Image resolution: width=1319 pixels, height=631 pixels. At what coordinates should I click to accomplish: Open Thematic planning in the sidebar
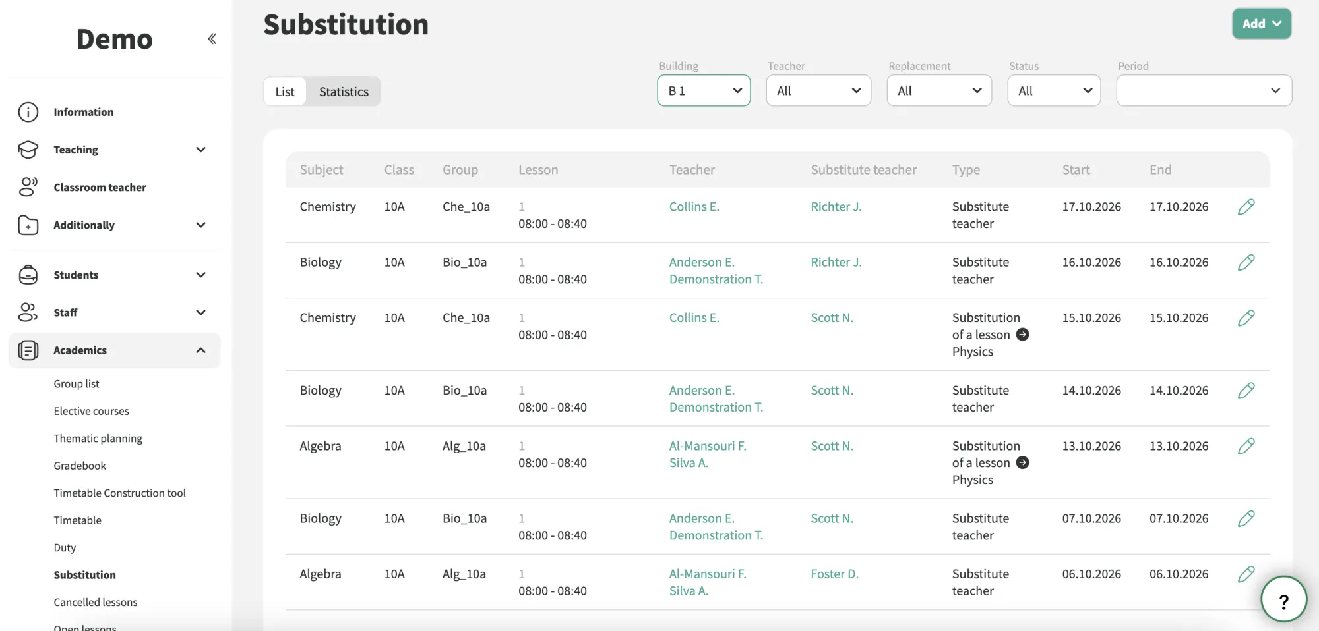coord(98,439)
